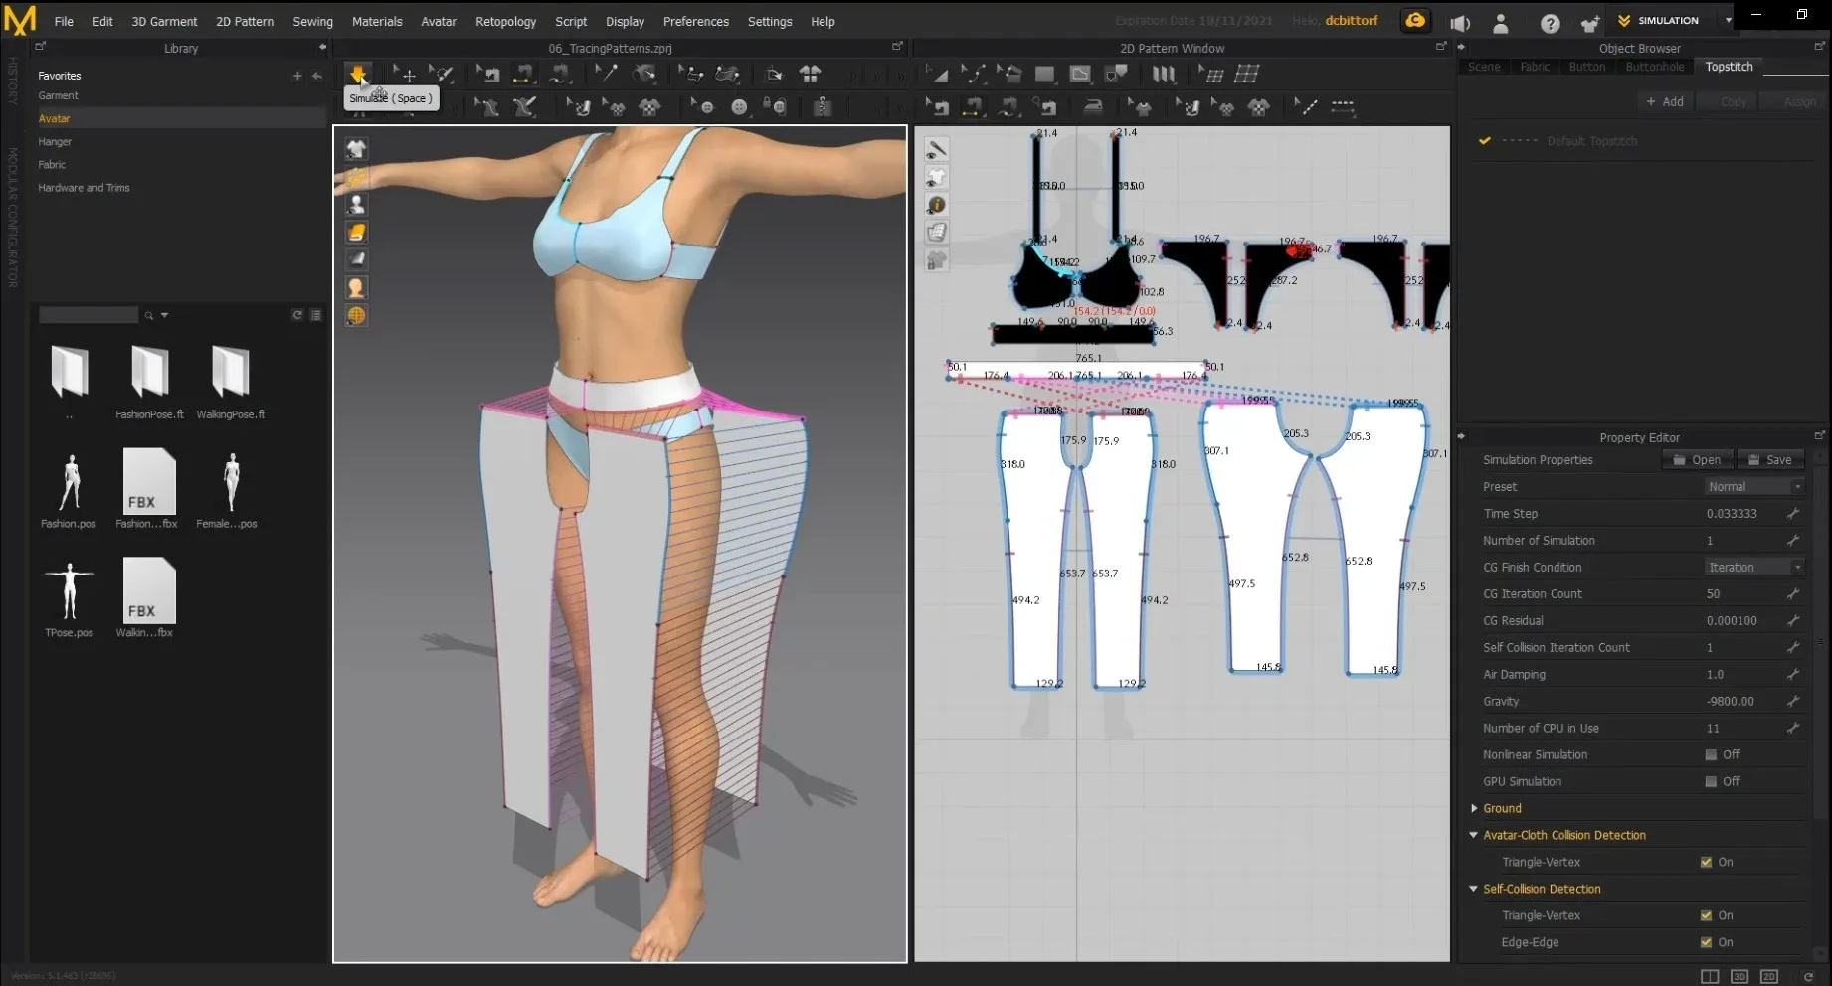Select the Steam iron tool

click(x=1092, y=107)
